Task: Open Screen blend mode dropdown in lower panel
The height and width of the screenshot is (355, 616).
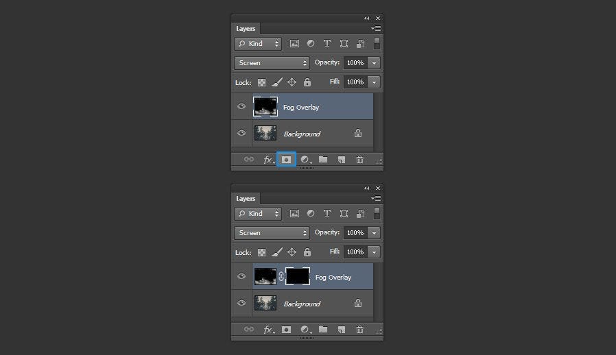Action: click(x=272, y=233)
